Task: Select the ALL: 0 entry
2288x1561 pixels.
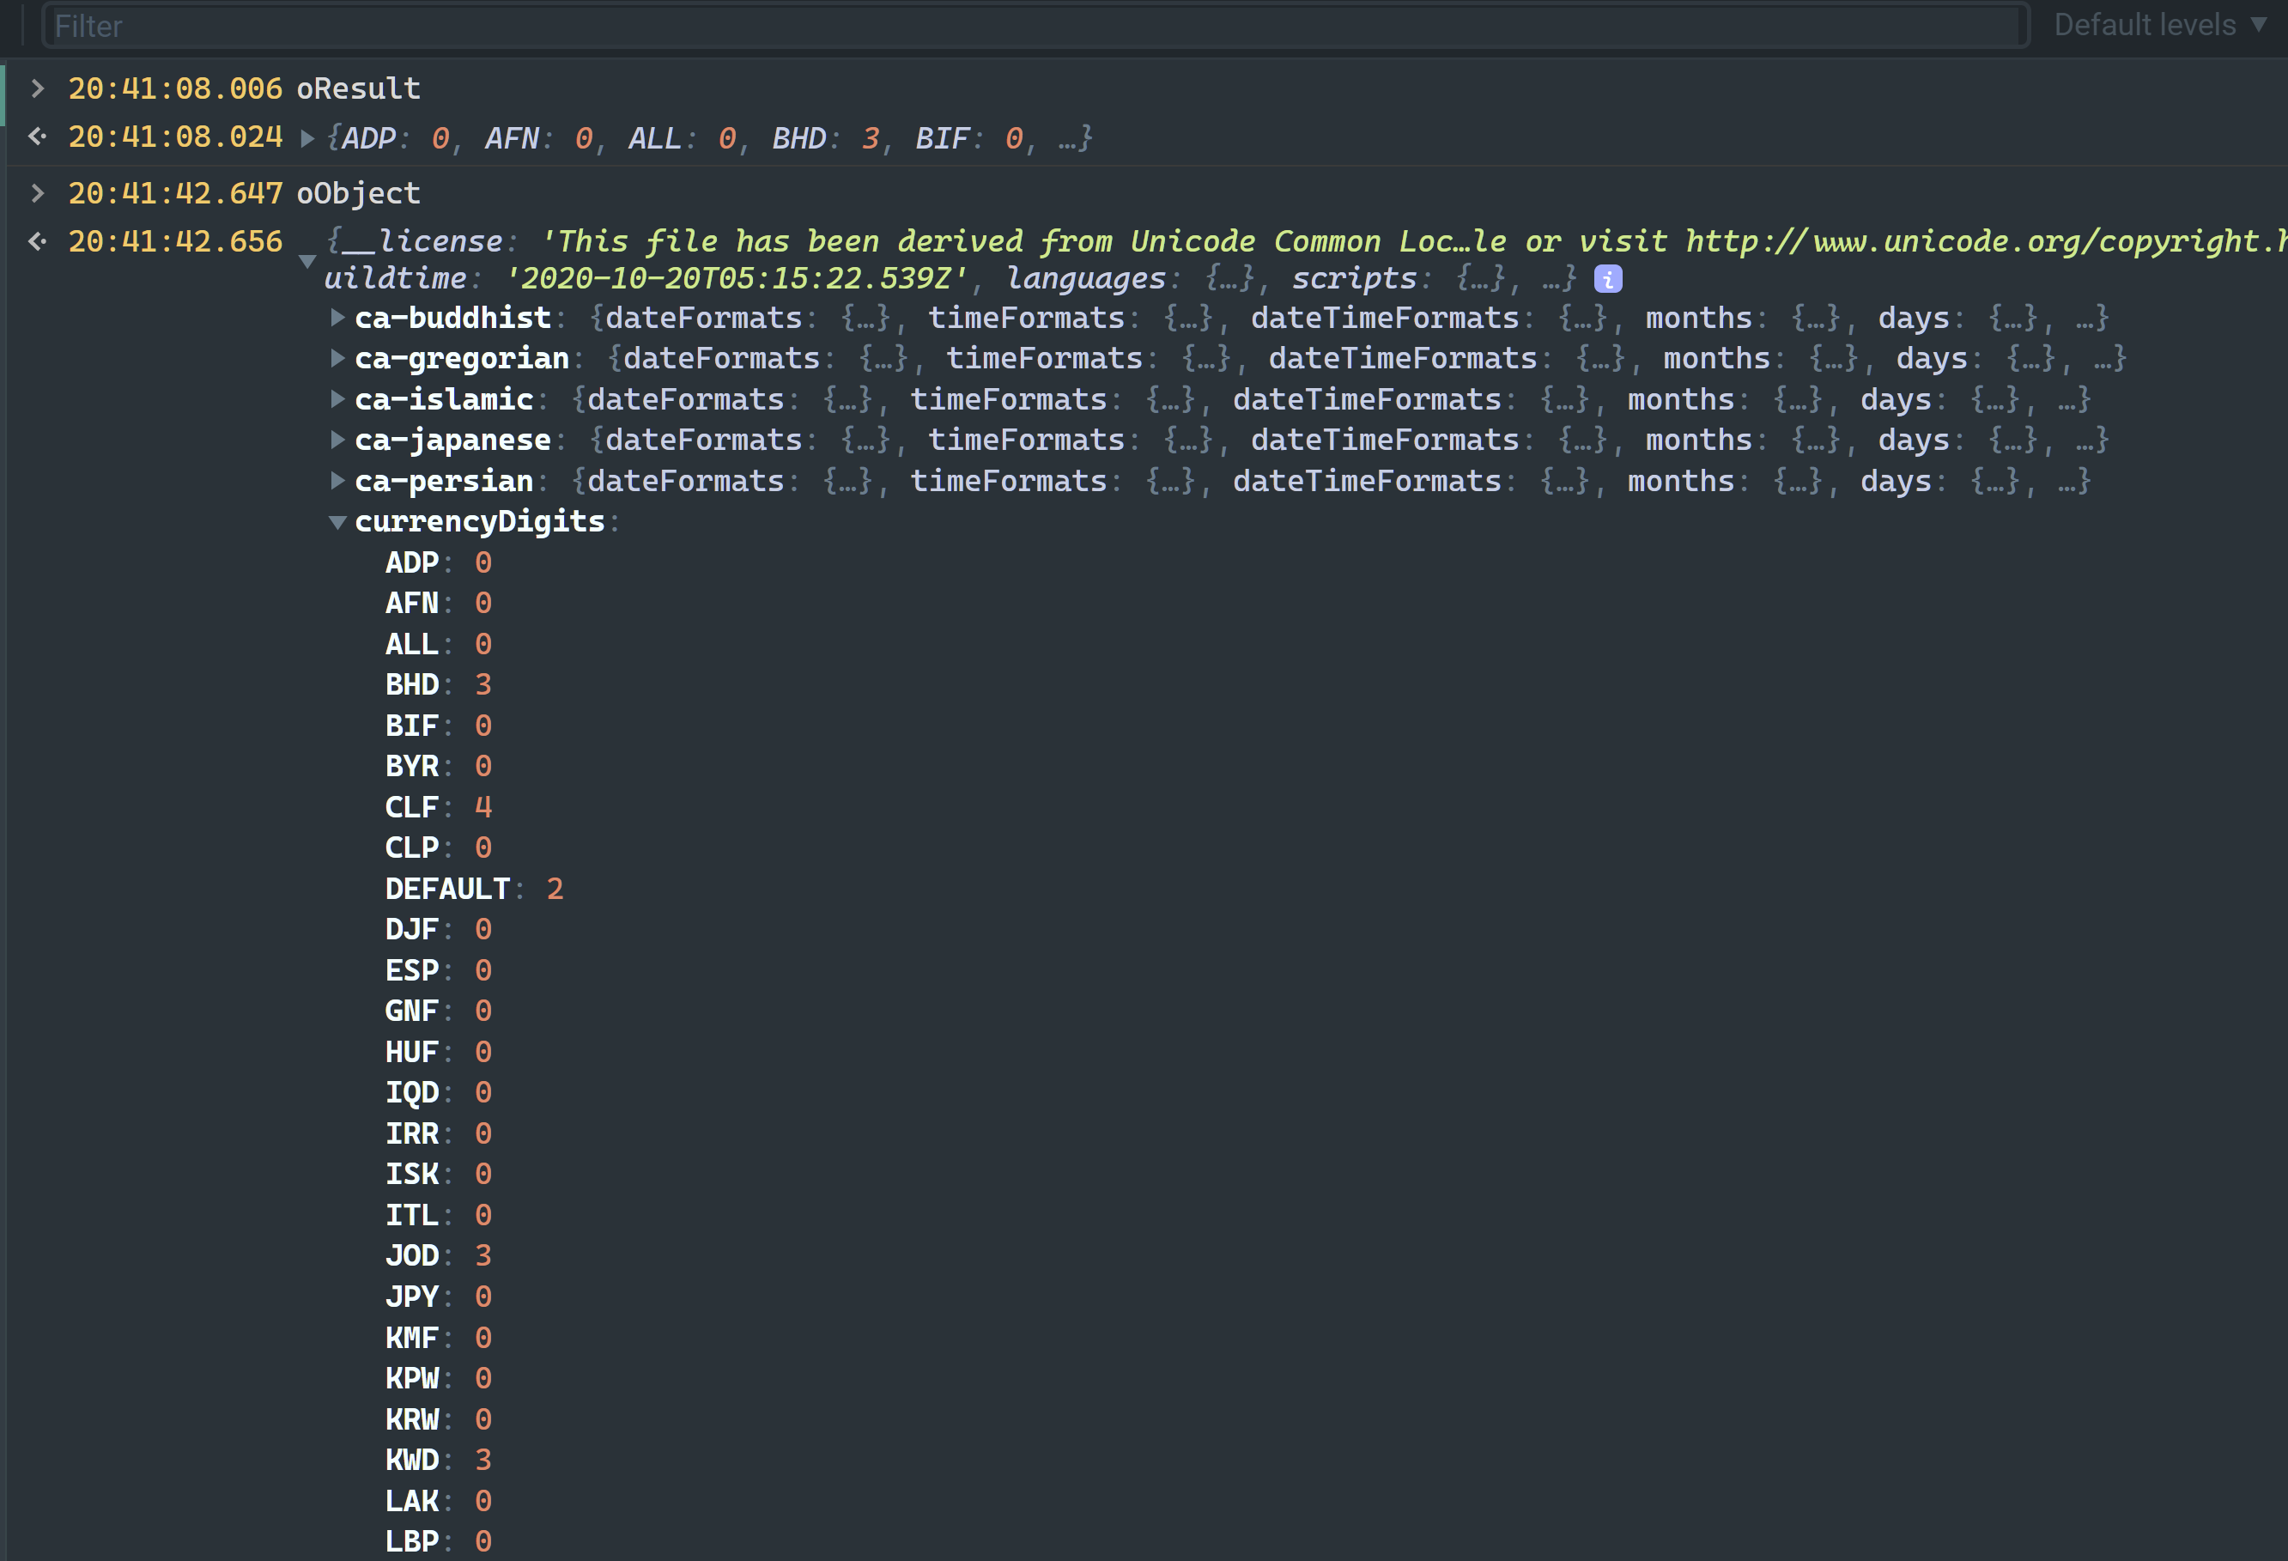Action: 438,644
